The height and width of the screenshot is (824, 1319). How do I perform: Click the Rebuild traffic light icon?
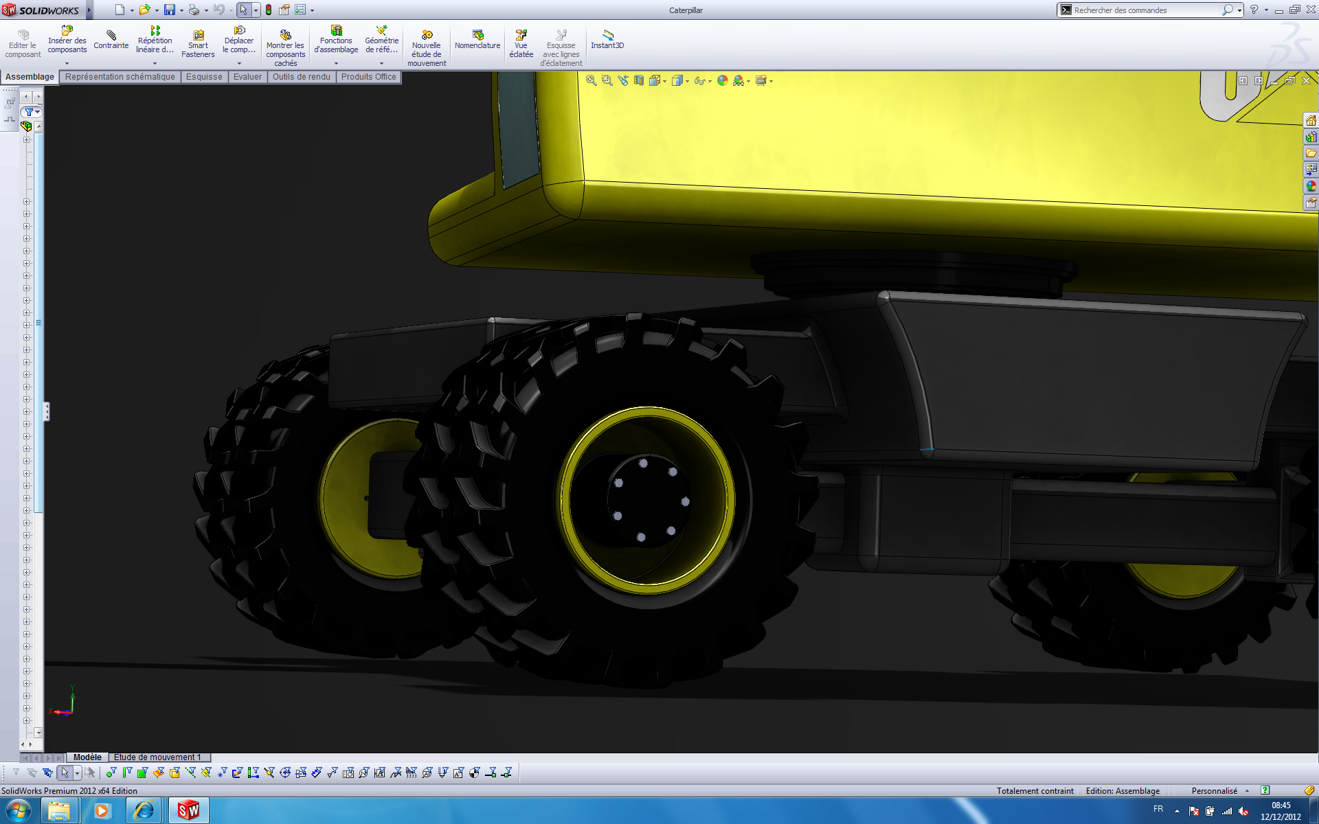click(x=269, y=10)
